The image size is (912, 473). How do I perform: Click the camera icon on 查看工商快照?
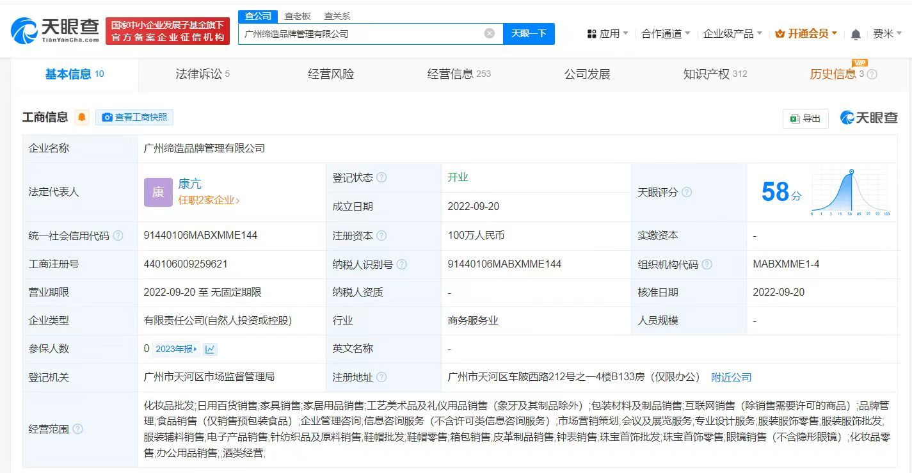107,117
